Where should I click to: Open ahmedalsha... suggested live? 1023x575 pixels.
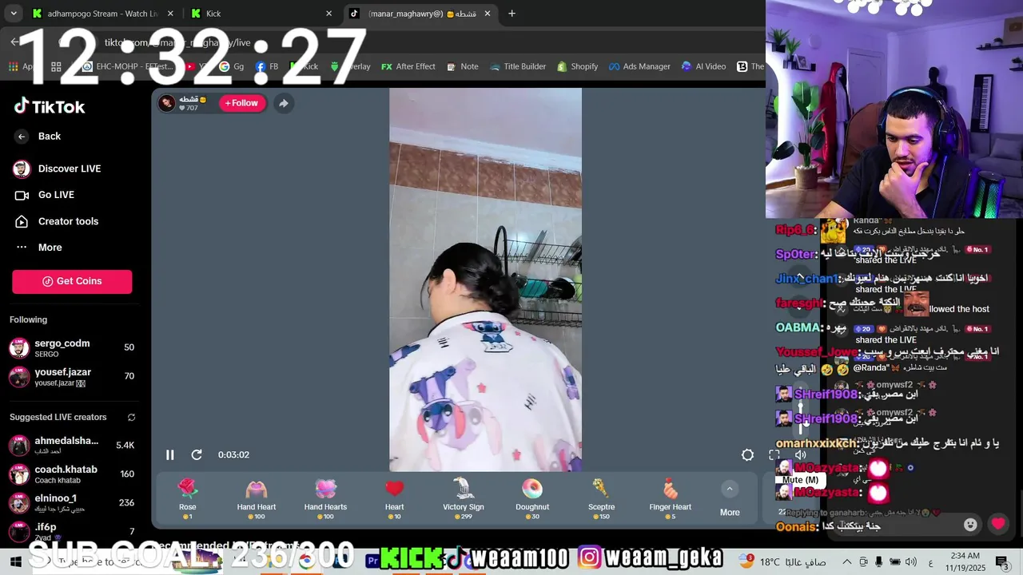point(72,445)
